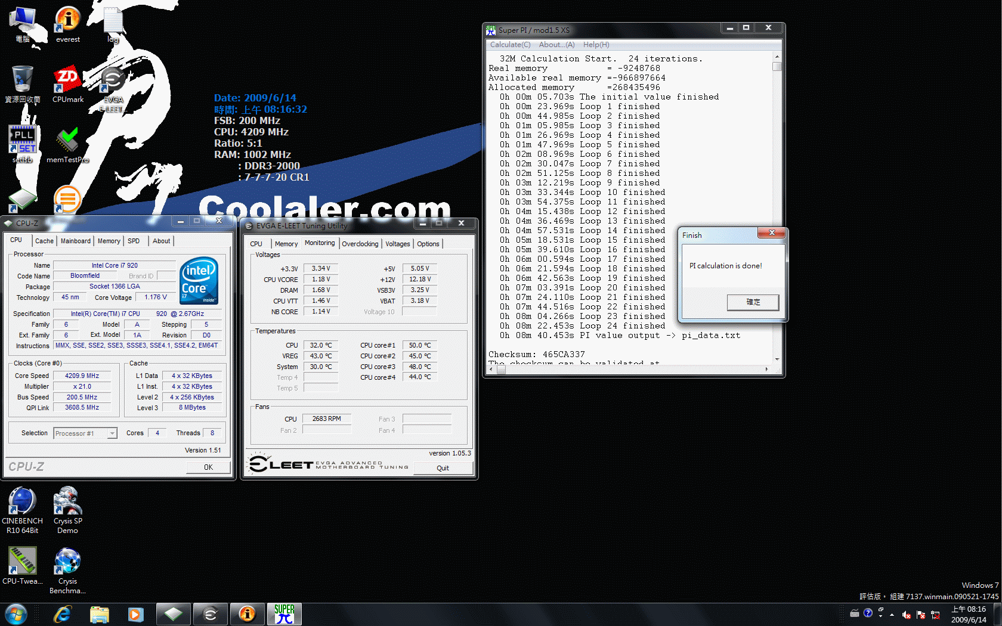Open the setfsb PLL SET icon
Viewport: 1002px width, 626px height.
[x=23, y=144]
